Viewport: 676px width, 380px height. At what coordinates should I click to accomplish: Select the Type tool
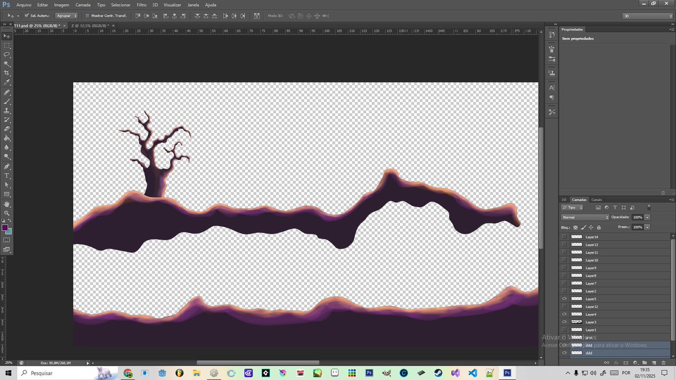click(x=7, y=176)
